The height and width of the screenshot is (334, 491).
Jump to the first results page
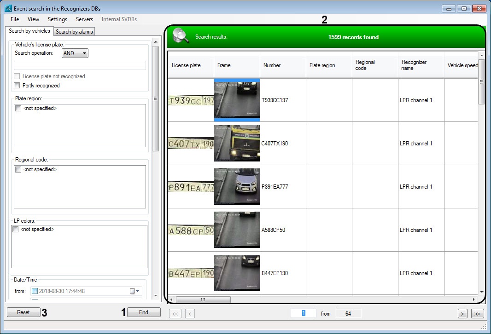tap(175, 314)
